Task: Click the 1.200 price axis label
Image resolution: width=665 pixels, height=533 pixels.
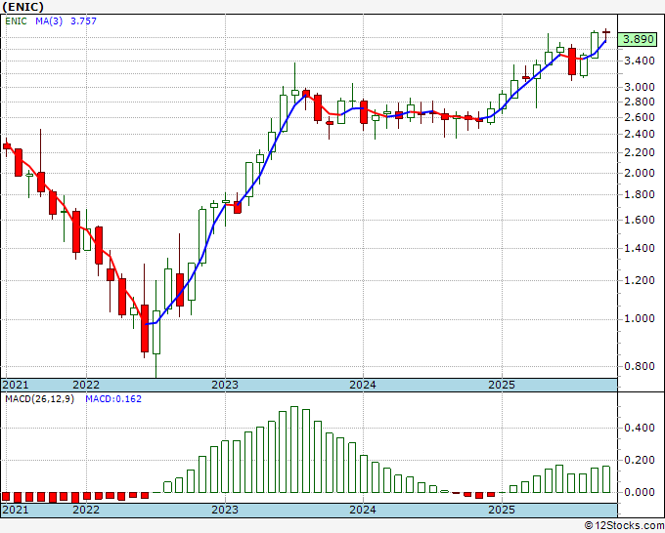Action: pos(640,280)
